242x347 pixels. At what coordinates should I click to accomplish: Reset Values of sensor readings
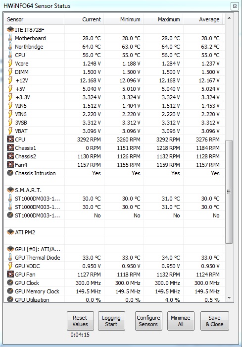coord(80,321)
